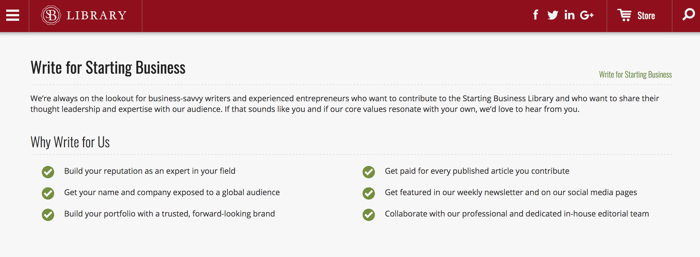
Task: Click the checkmark beside Build your reputation
Action: point(48,172)
